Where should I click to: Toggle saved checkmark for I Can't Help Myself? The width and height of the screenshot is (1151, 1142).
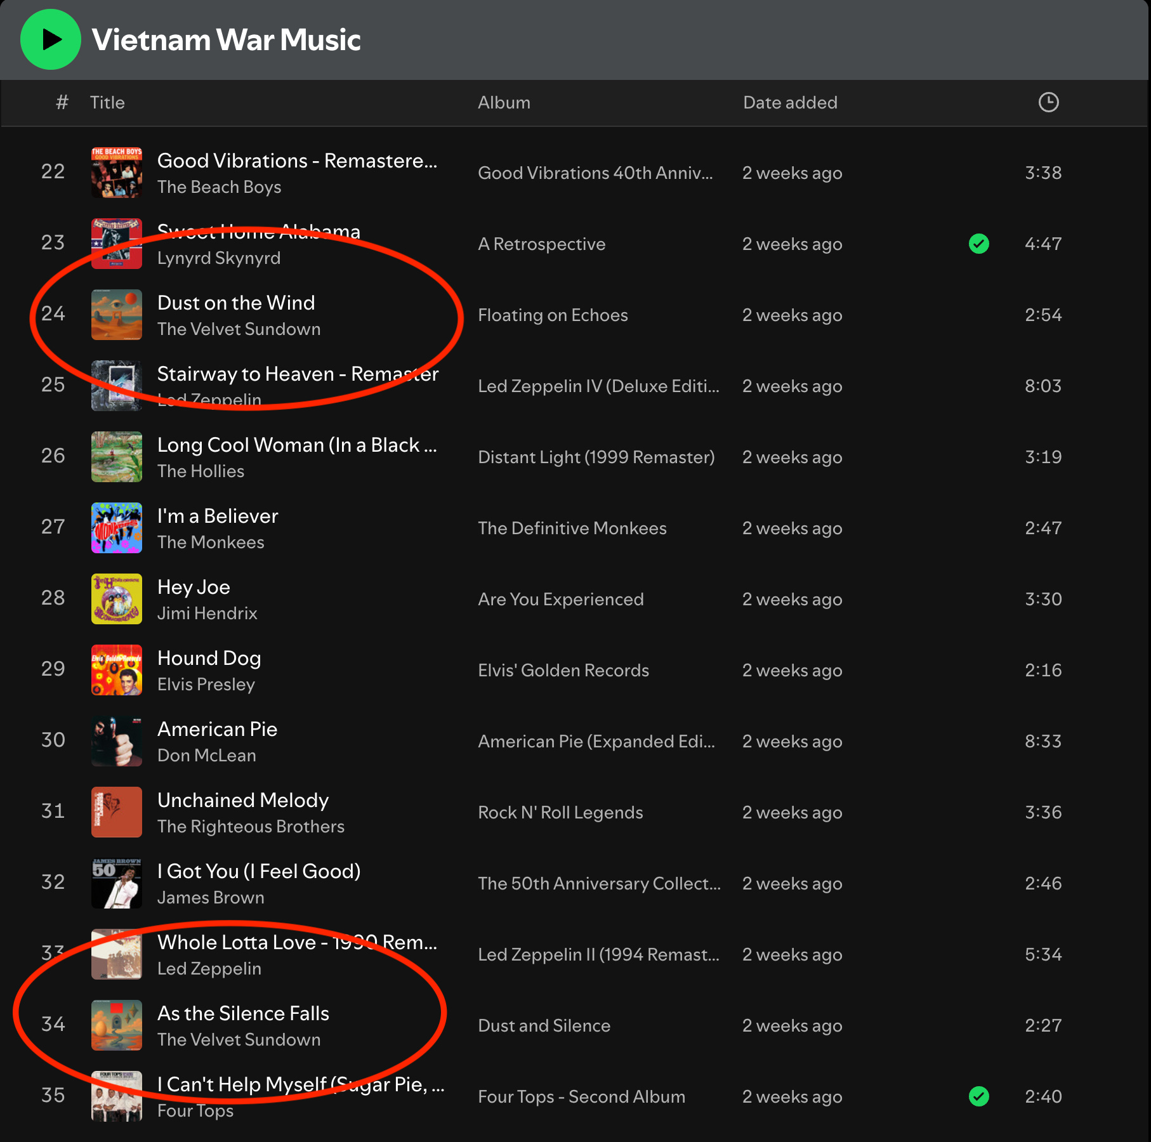click(x=979, y=1096)
